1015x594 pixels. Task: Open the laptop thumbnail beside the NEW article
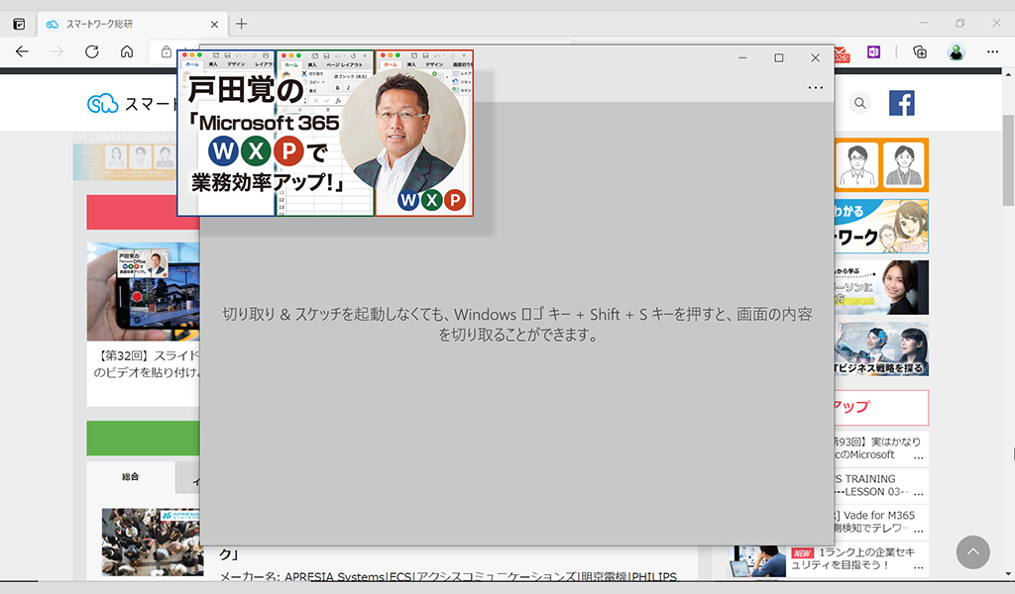coord(755,561)
